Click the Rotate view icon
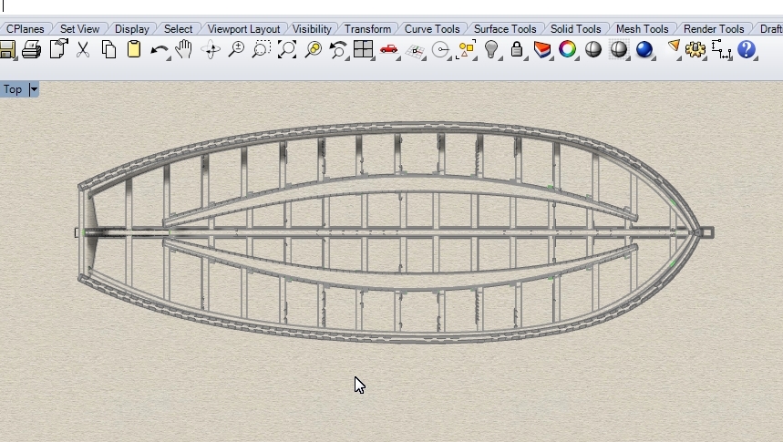The height and width of the screenshot is (442, 783). (211, 49)
